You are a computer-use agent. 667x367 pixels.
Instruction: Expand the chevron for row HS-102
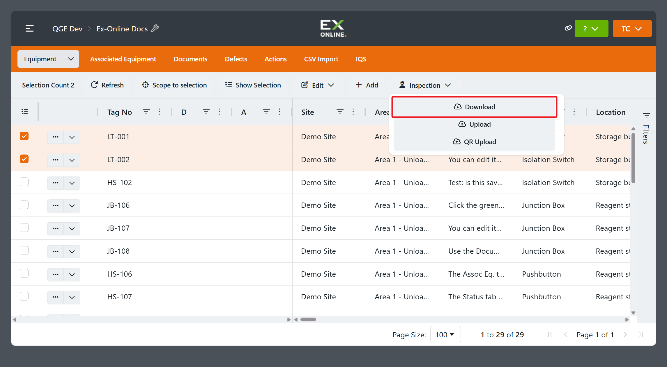(x=72, y=183)
